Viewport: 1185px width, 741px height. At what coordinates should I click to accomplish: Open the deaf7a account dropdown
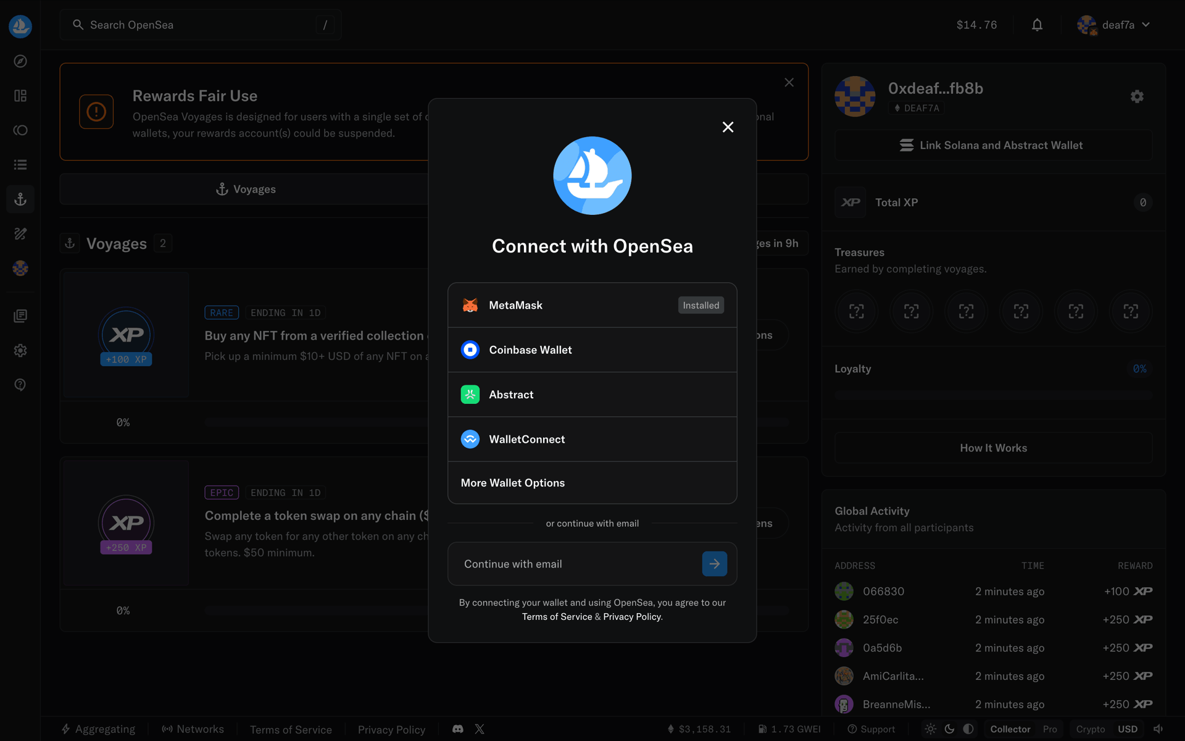pyautogui.click(x=1114, y=25)
